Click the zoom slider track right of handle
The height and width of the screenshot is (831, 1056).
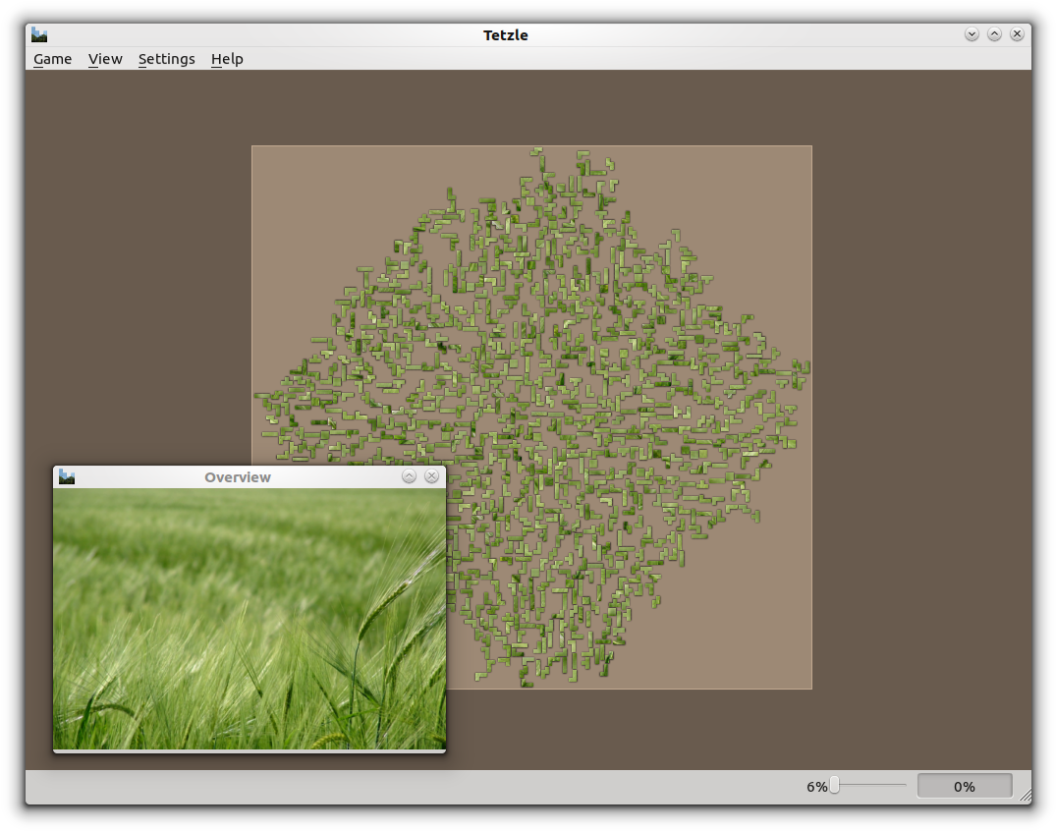coord(874,786)
